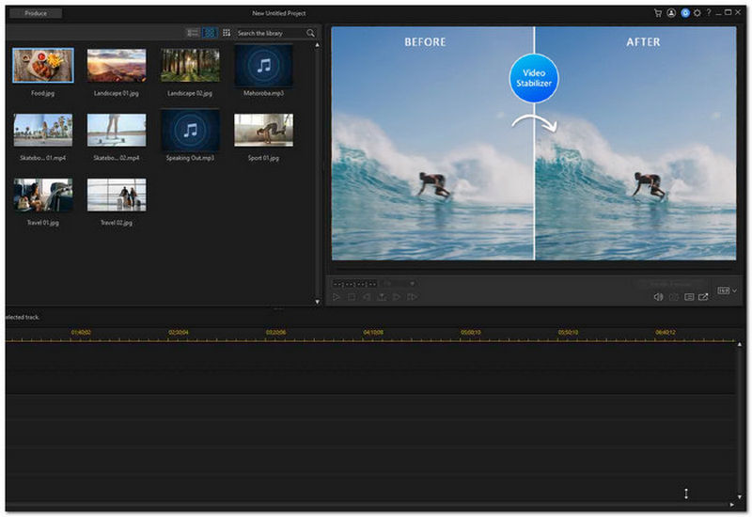This screenshot has width=752, height=517.
Task: Click the help question mark icon
Action: pyautogui.click(x=708, y=13)
